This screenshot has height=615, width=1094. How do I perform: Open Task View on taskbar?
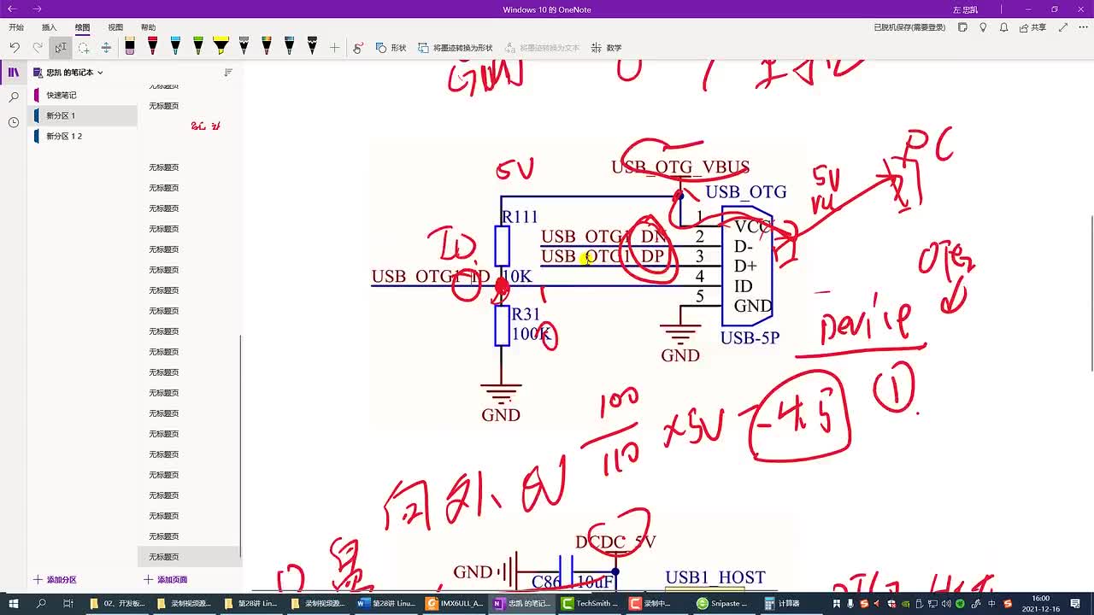point(68,603)
